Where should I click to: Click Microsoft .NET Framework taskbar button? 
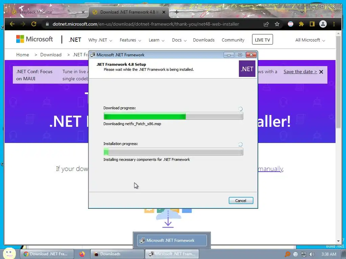(x=172, y=254)
